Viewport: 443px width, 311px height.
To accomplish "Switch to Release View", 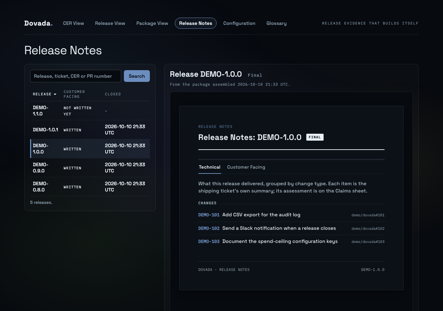I will tap(110, 23).
